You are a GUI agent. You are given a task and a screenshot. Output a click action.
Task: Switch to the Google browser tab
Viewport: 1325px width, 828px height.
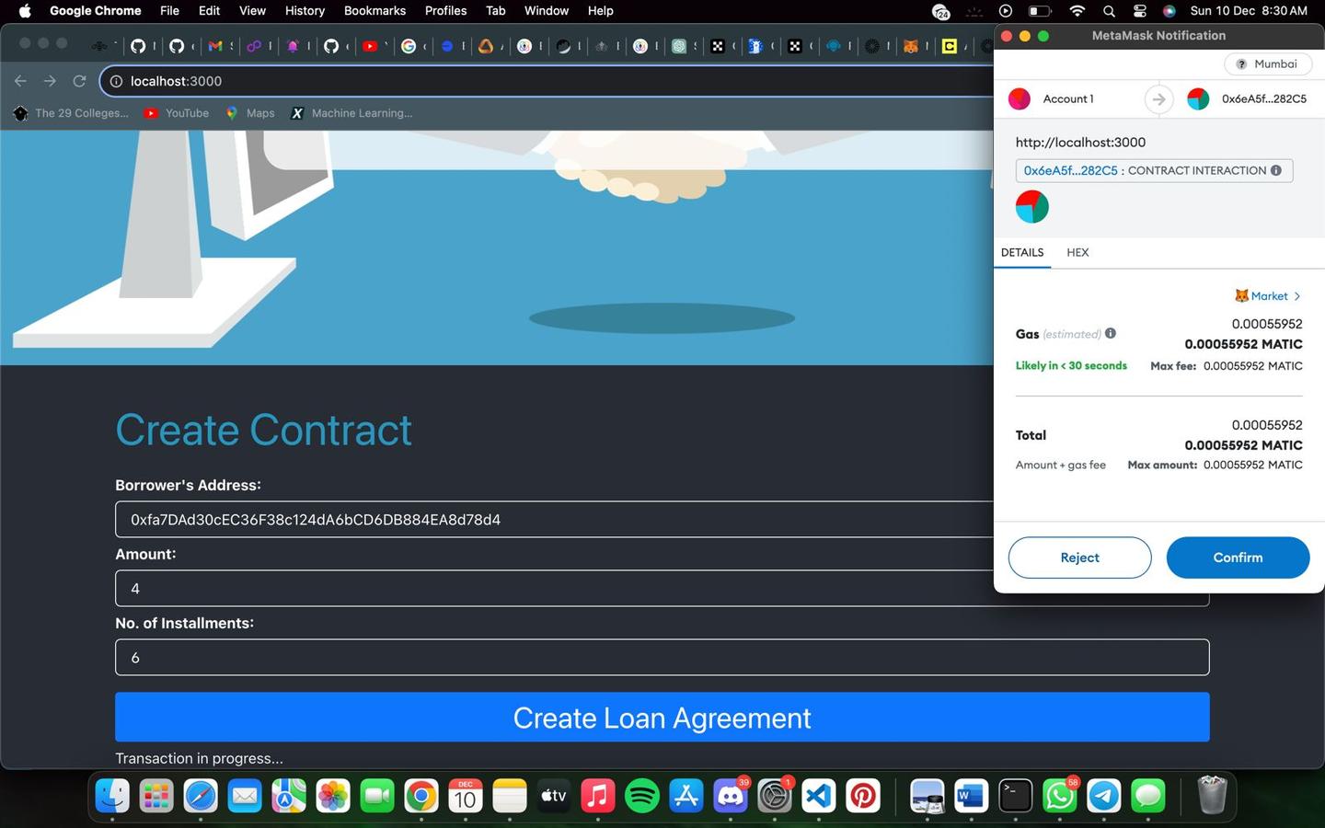[409, 46]
